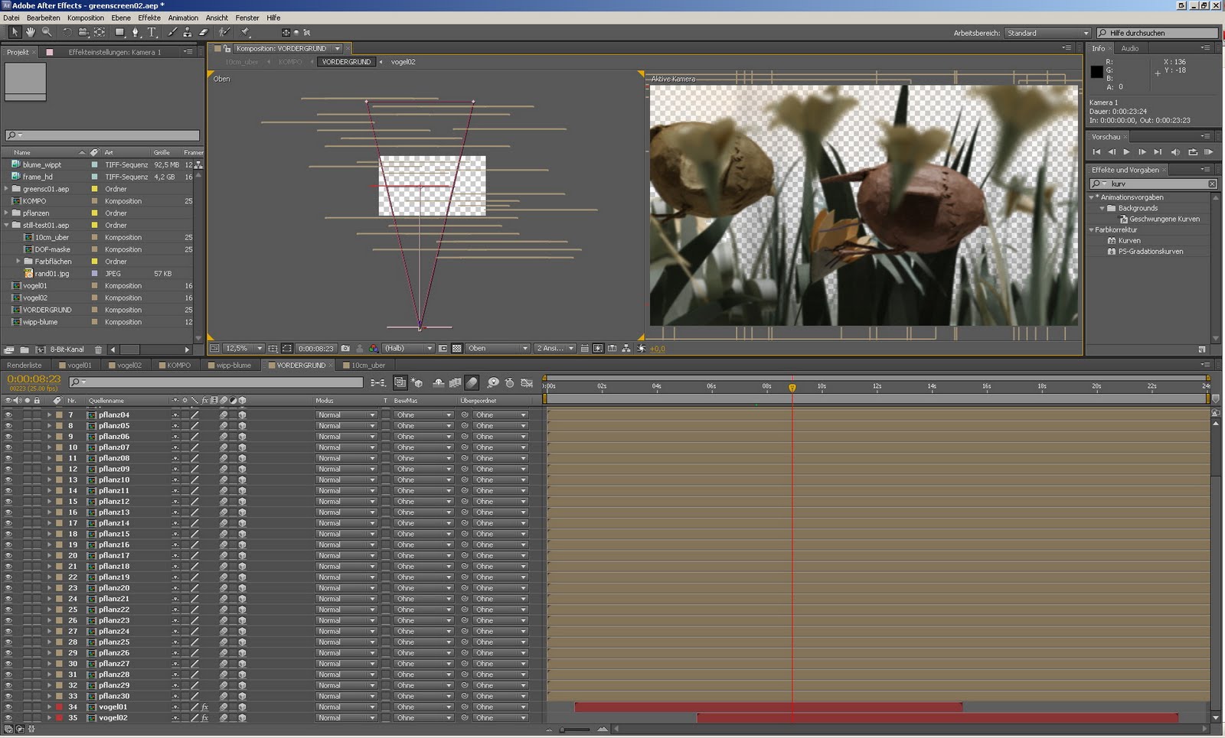This screenshot has width=1225, height=738.
Task: Expand the Farbflächen folder
Action: (x=19, y=262)
